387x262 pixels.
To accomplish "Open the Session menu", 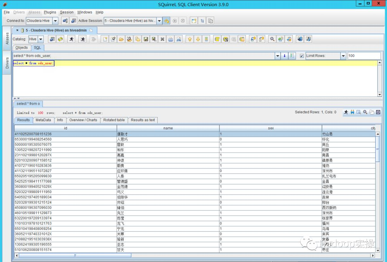I will (67, 12).
